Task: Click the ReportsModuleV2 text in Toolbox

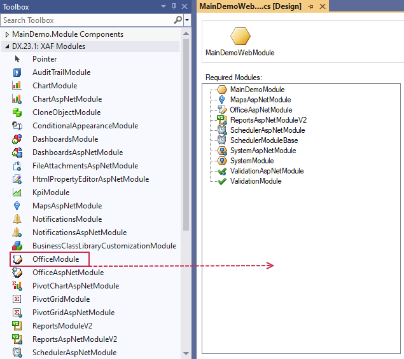Action: [62, 326]
